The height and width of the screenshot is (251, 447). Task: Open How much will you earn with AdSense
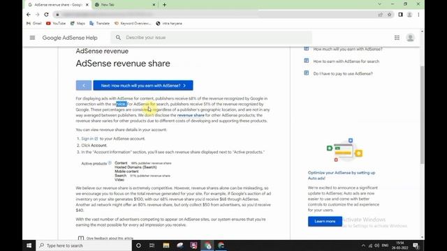pyautogui.click(x=348, y=49)
